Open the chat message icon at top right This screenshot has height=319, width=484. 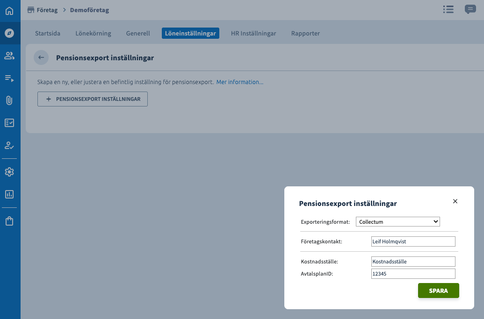tap(470, 10)
